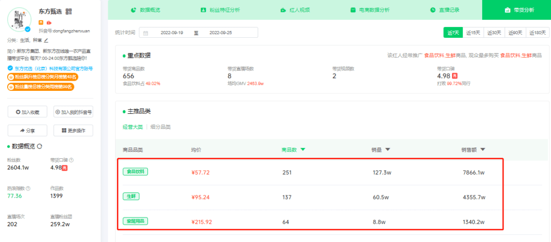Image resolution: width=551 pixels, height=242 pixels.
Task: Click the price ¥95.24
Action: 201,197
